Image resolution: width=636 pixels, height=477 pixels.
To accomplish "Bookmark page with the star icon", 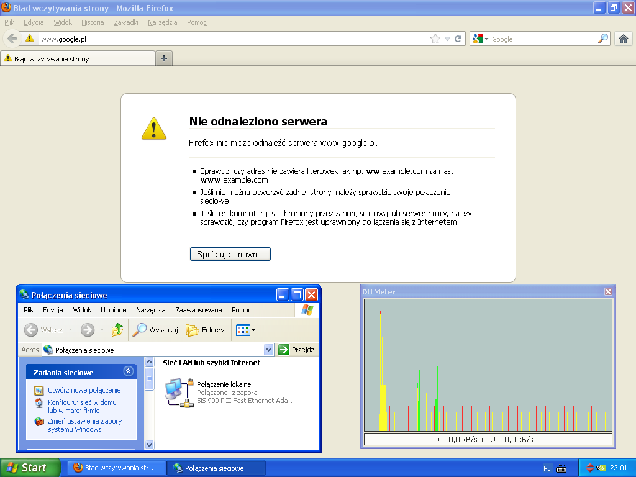I will [x=435, y=39].
